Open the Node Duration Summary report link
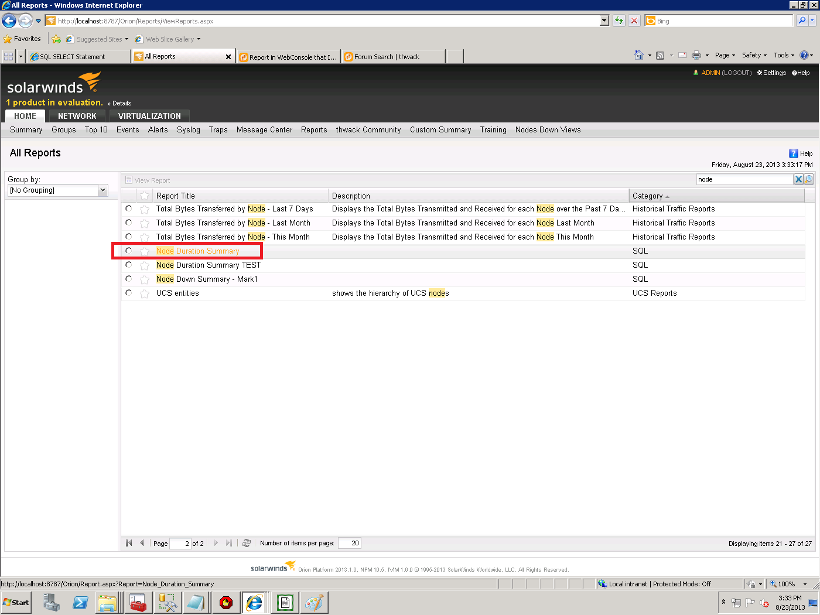The image size is (820, 615). pyautogui.click(x=198, y=251)
